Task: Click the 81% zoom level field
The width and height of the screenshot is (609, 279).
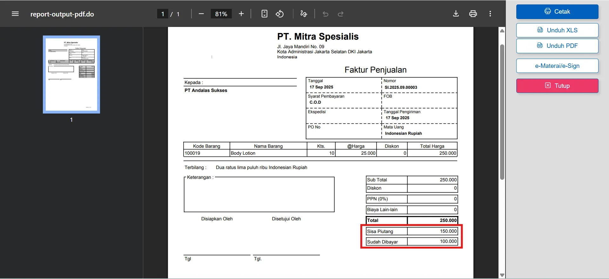Action: (221, 14)
